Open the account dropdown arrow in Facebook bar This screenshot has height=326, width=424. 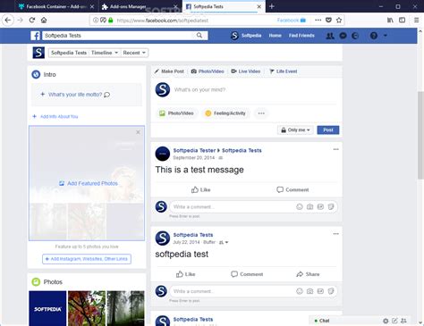(x=386, y=36)
